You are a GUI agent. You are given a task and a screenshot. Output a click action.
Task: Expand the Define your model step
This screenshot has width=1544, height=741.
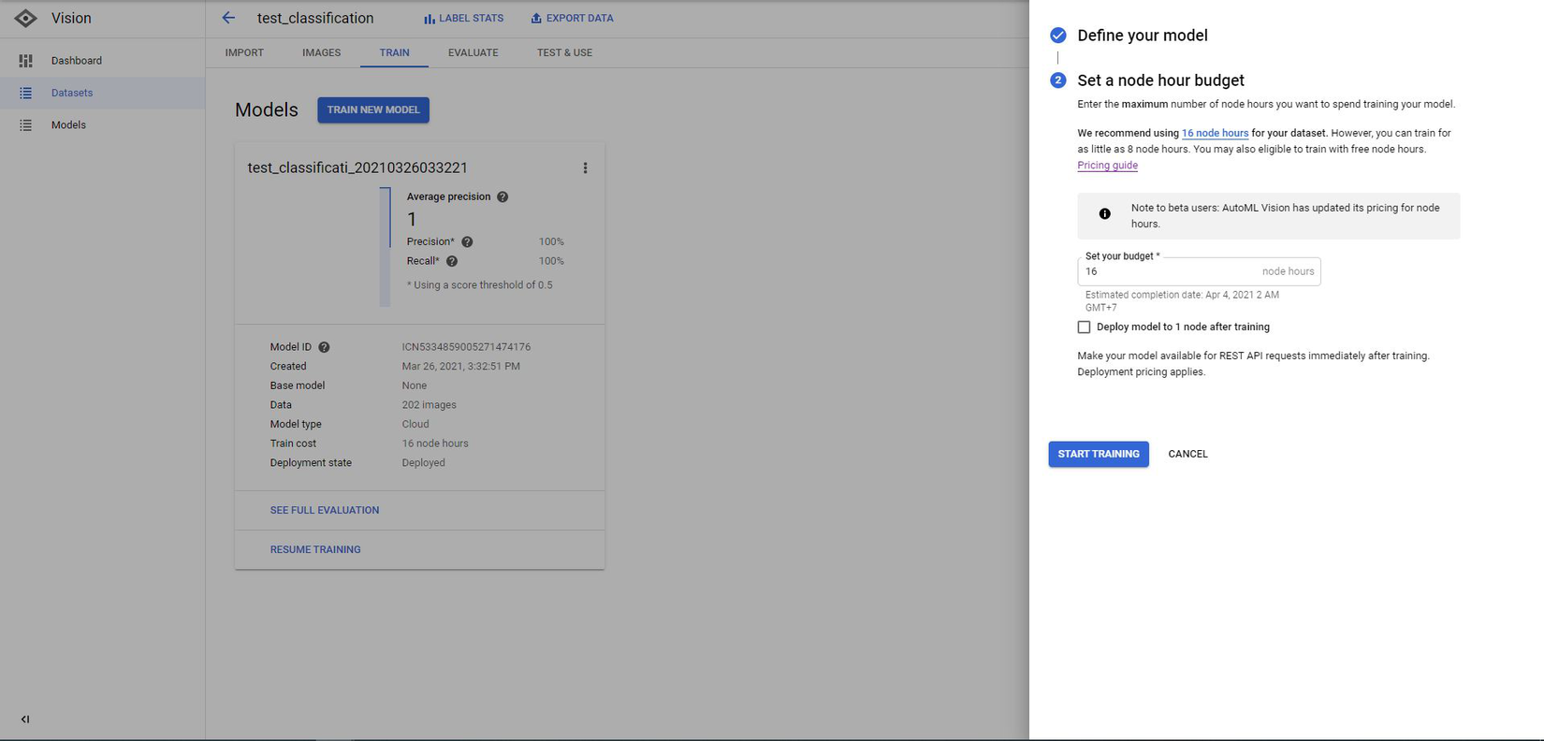pos(1142,36)
